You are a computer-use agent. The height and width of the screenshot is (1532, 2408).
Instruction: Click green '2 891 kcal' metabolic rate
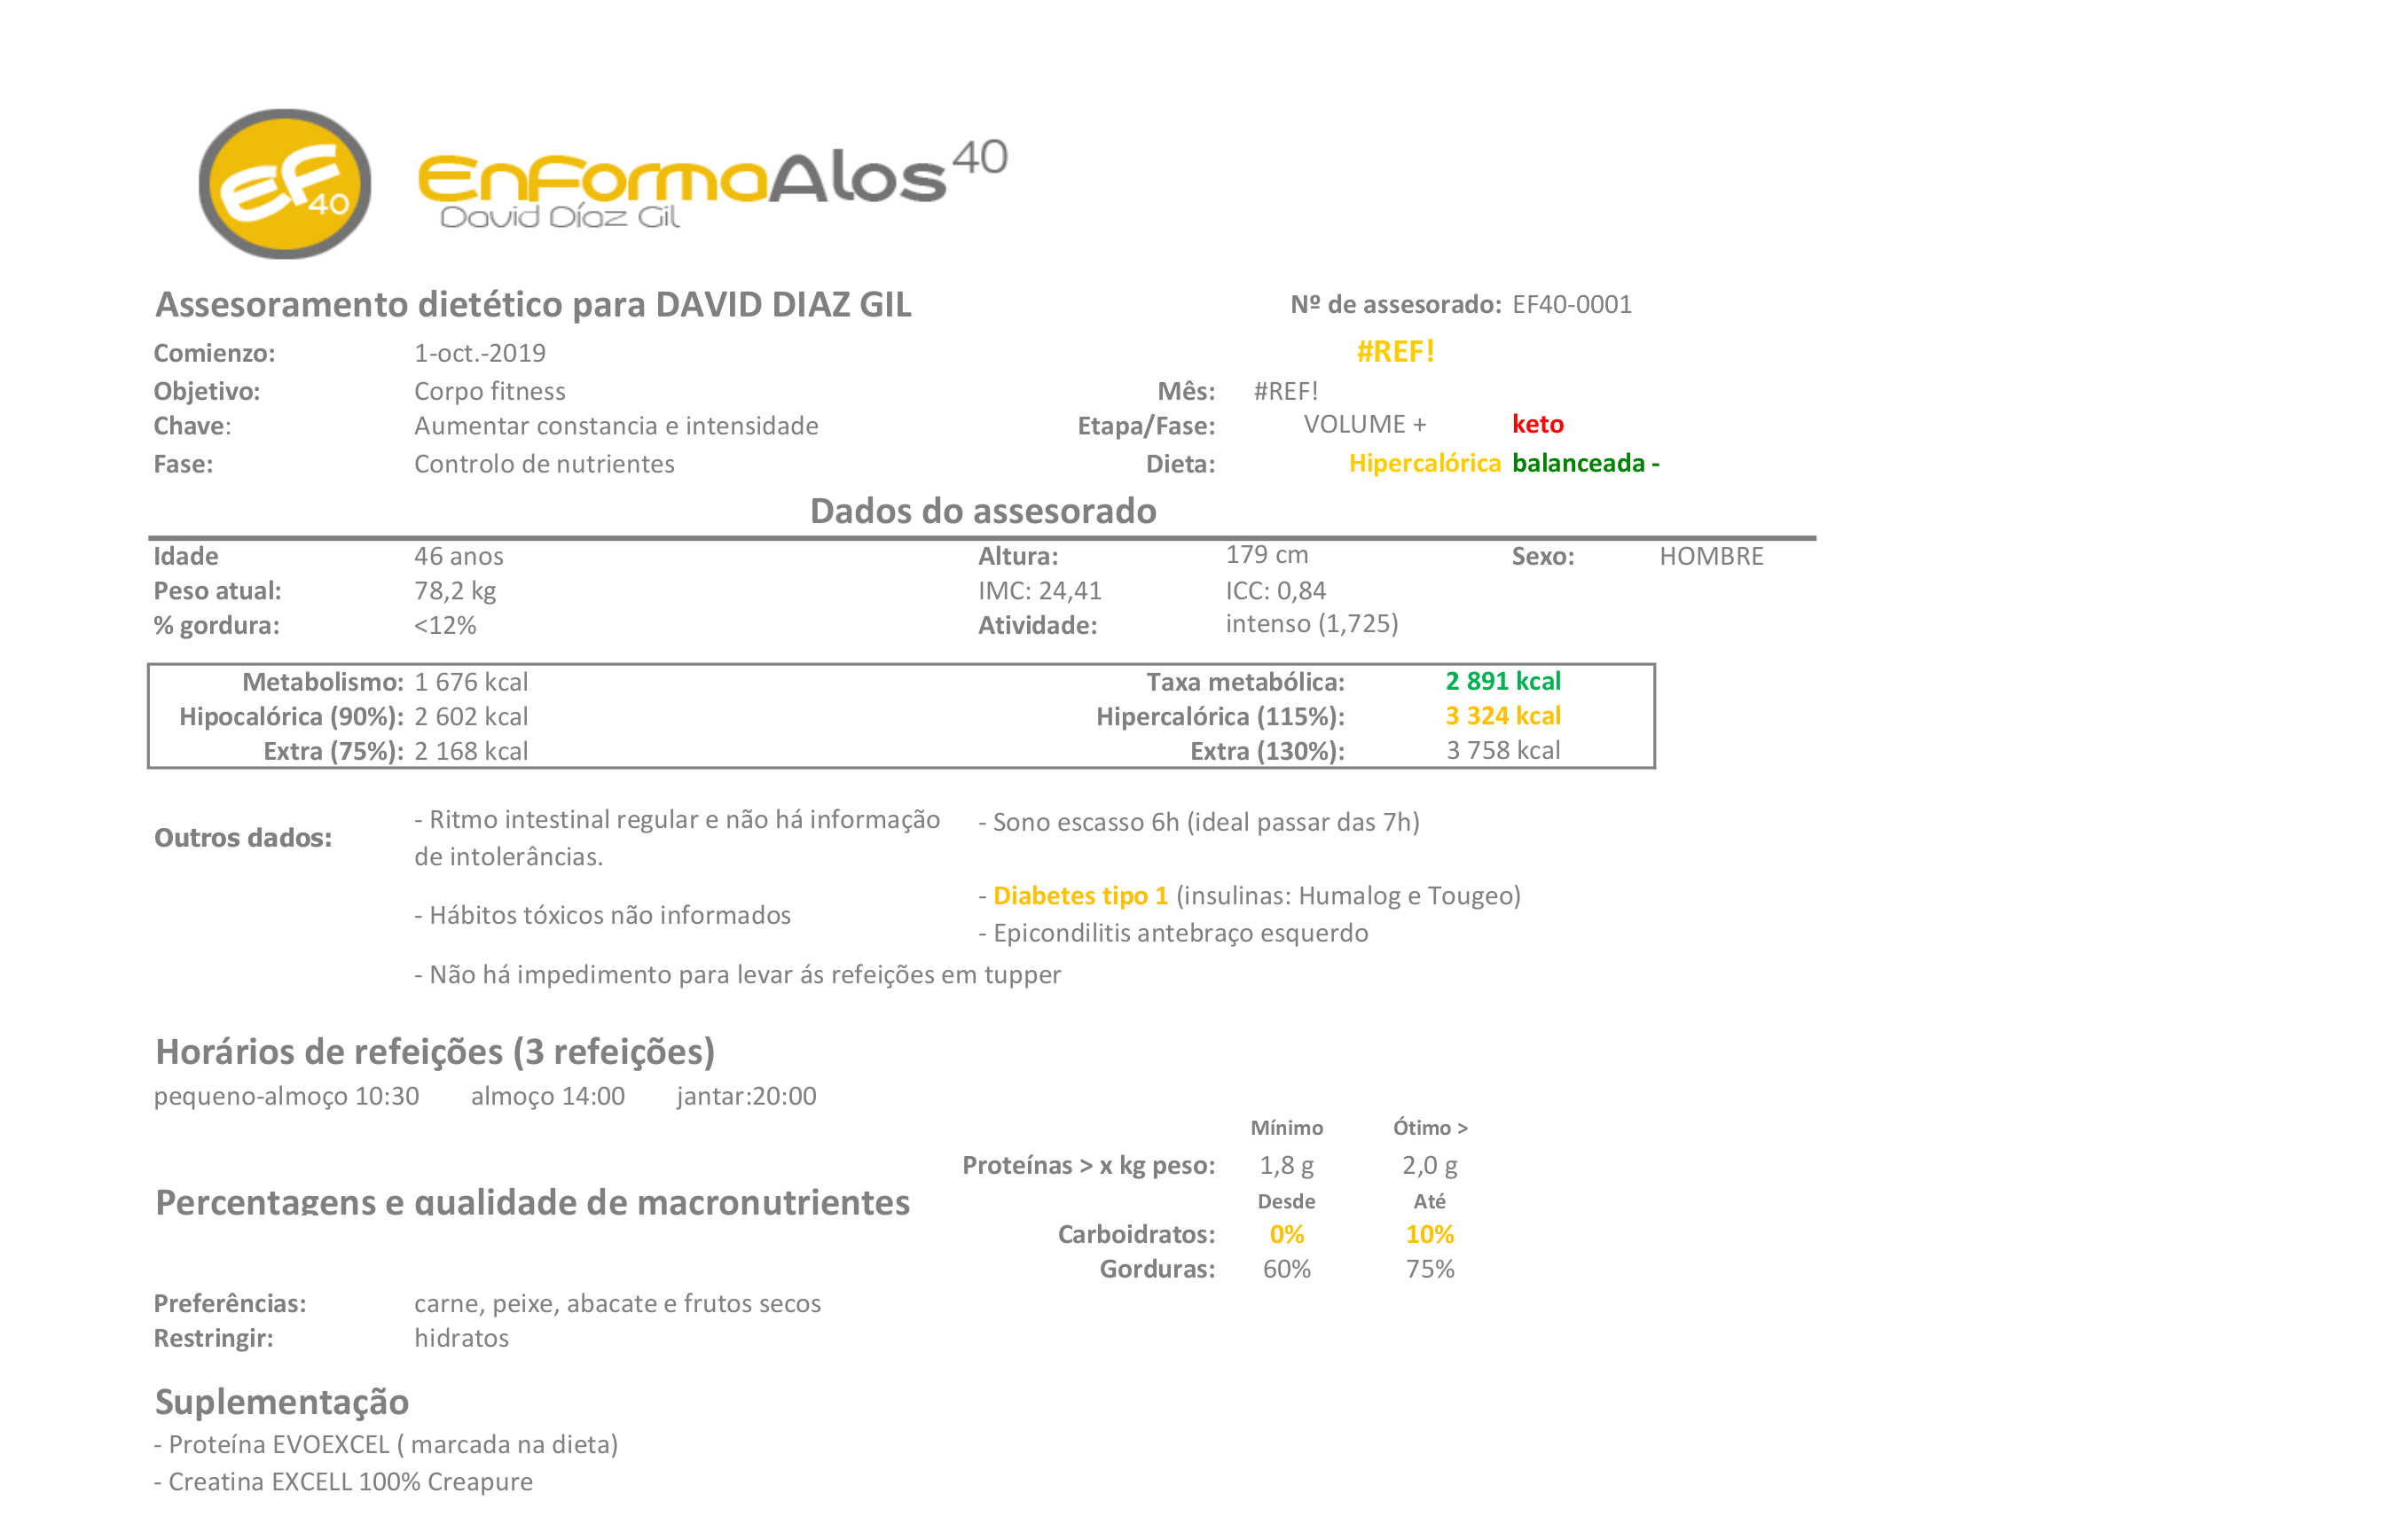coord(1503,681)
